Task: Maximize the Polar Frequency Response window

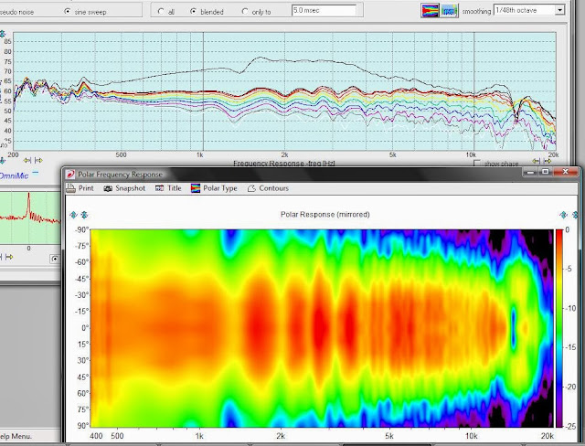Action: 546,172
